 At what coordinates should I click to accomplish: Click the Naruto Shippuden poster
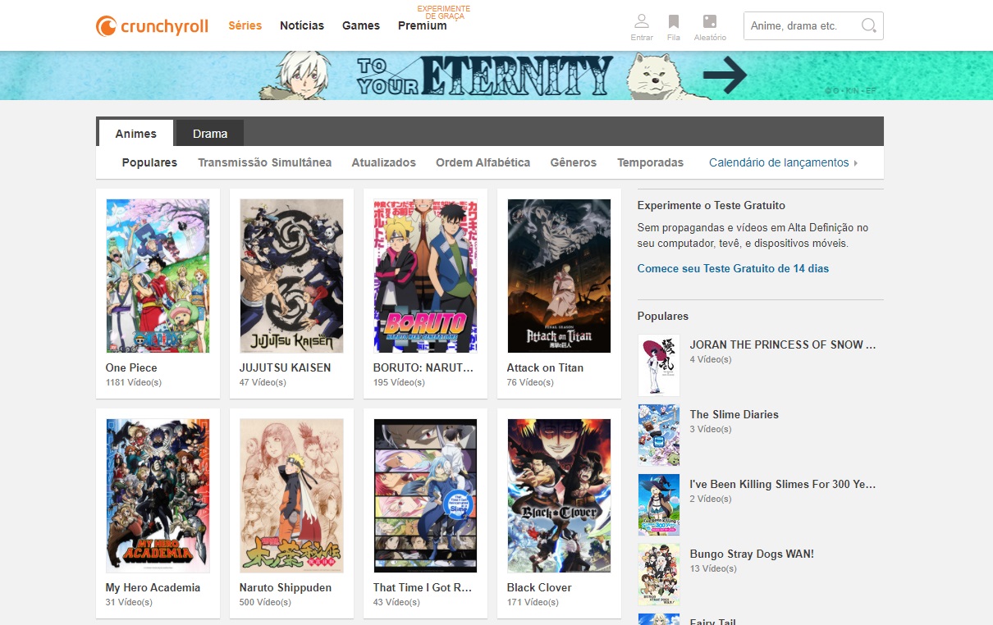pos(291,495)
